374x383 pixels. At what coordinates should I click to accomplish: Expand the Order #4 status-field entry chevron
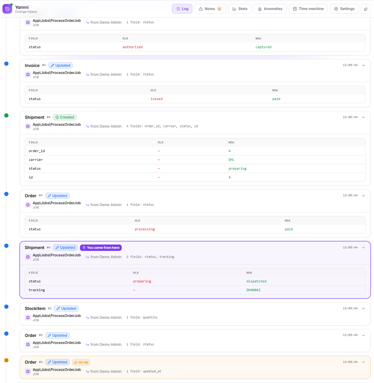coord(363,335)
